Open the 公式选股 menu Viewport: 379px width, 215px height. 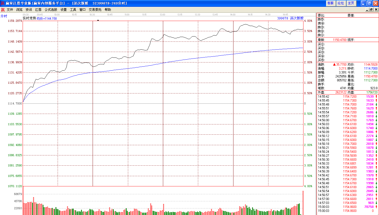coord(51,10)
